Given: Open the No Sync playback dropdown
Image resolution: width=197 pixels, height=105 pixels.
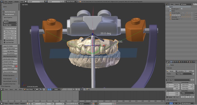Looking at the screenshot, I should click(85, 104).
